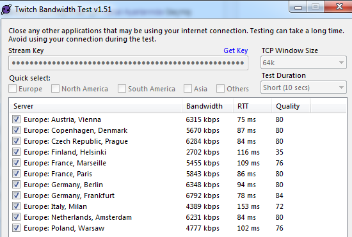
Task: Uncheck the Poland, Warsaw server
Action: point(17,228)
